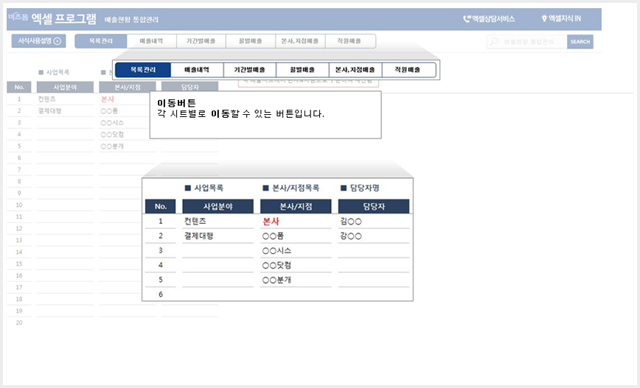Click bold 기간별매출 in the magnified button bar
Screen dimensions: 640x388
tap(249, 70)
